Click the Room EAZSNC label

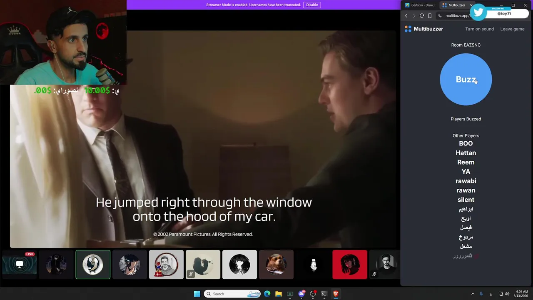[466, 45]
